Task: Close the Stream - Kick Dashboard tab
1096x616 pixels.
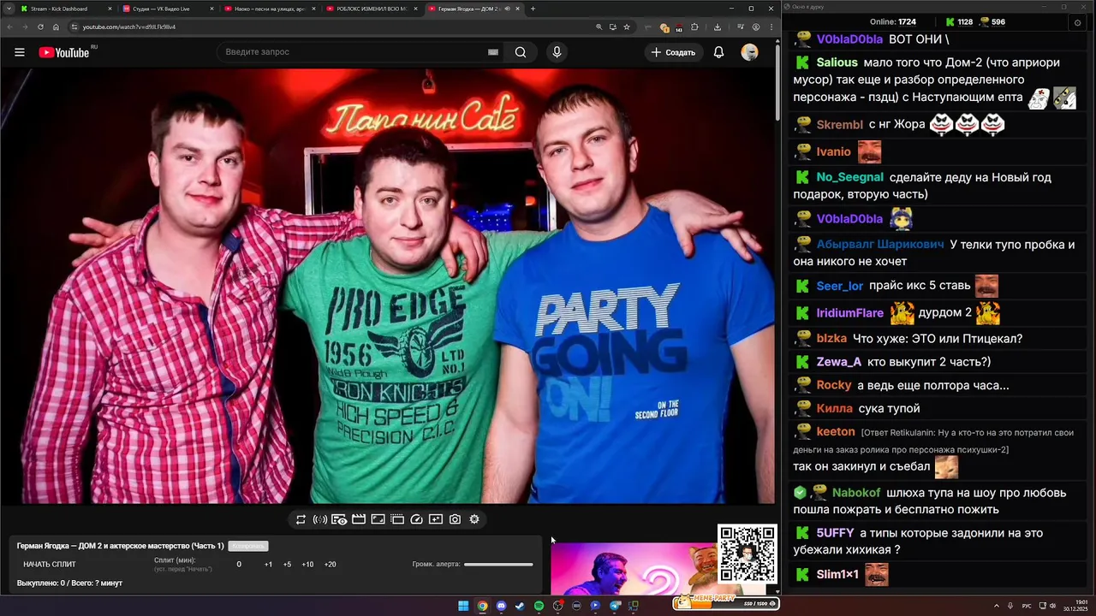Action: [x=110, y=9]
